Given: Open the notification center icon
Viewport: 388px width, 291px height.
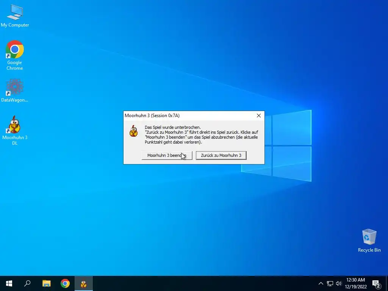Looking at the screenshot, I should (x=376, y=283).
